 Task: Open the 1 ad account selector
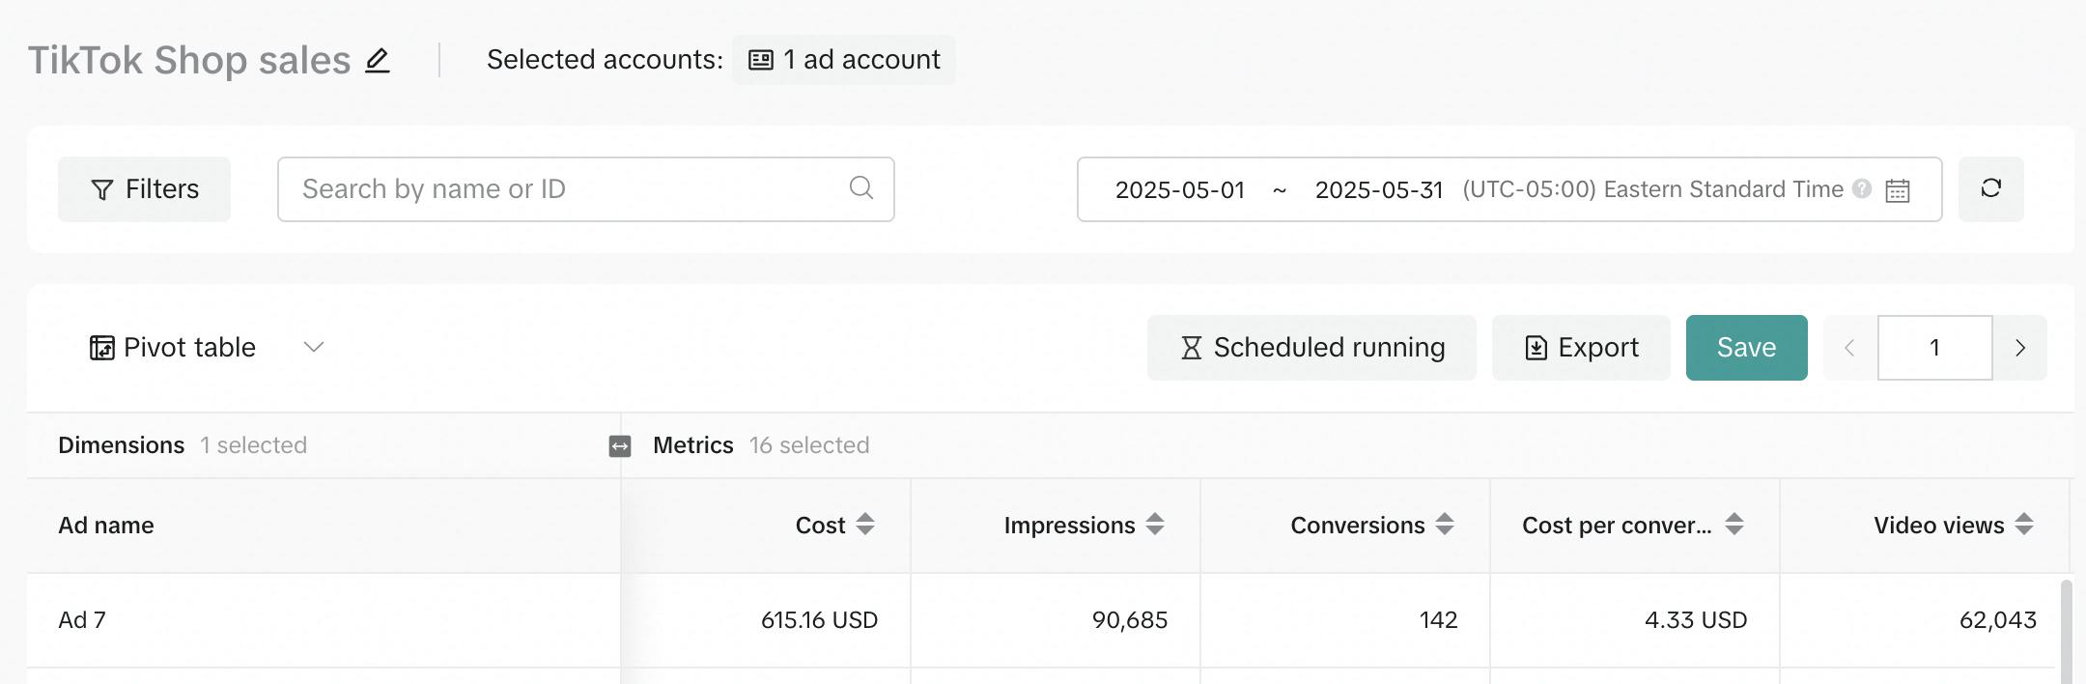coord(844,60)
